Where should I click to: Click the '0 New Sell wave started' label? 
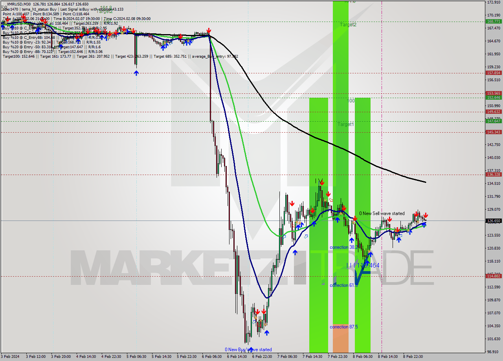(382, 213)
